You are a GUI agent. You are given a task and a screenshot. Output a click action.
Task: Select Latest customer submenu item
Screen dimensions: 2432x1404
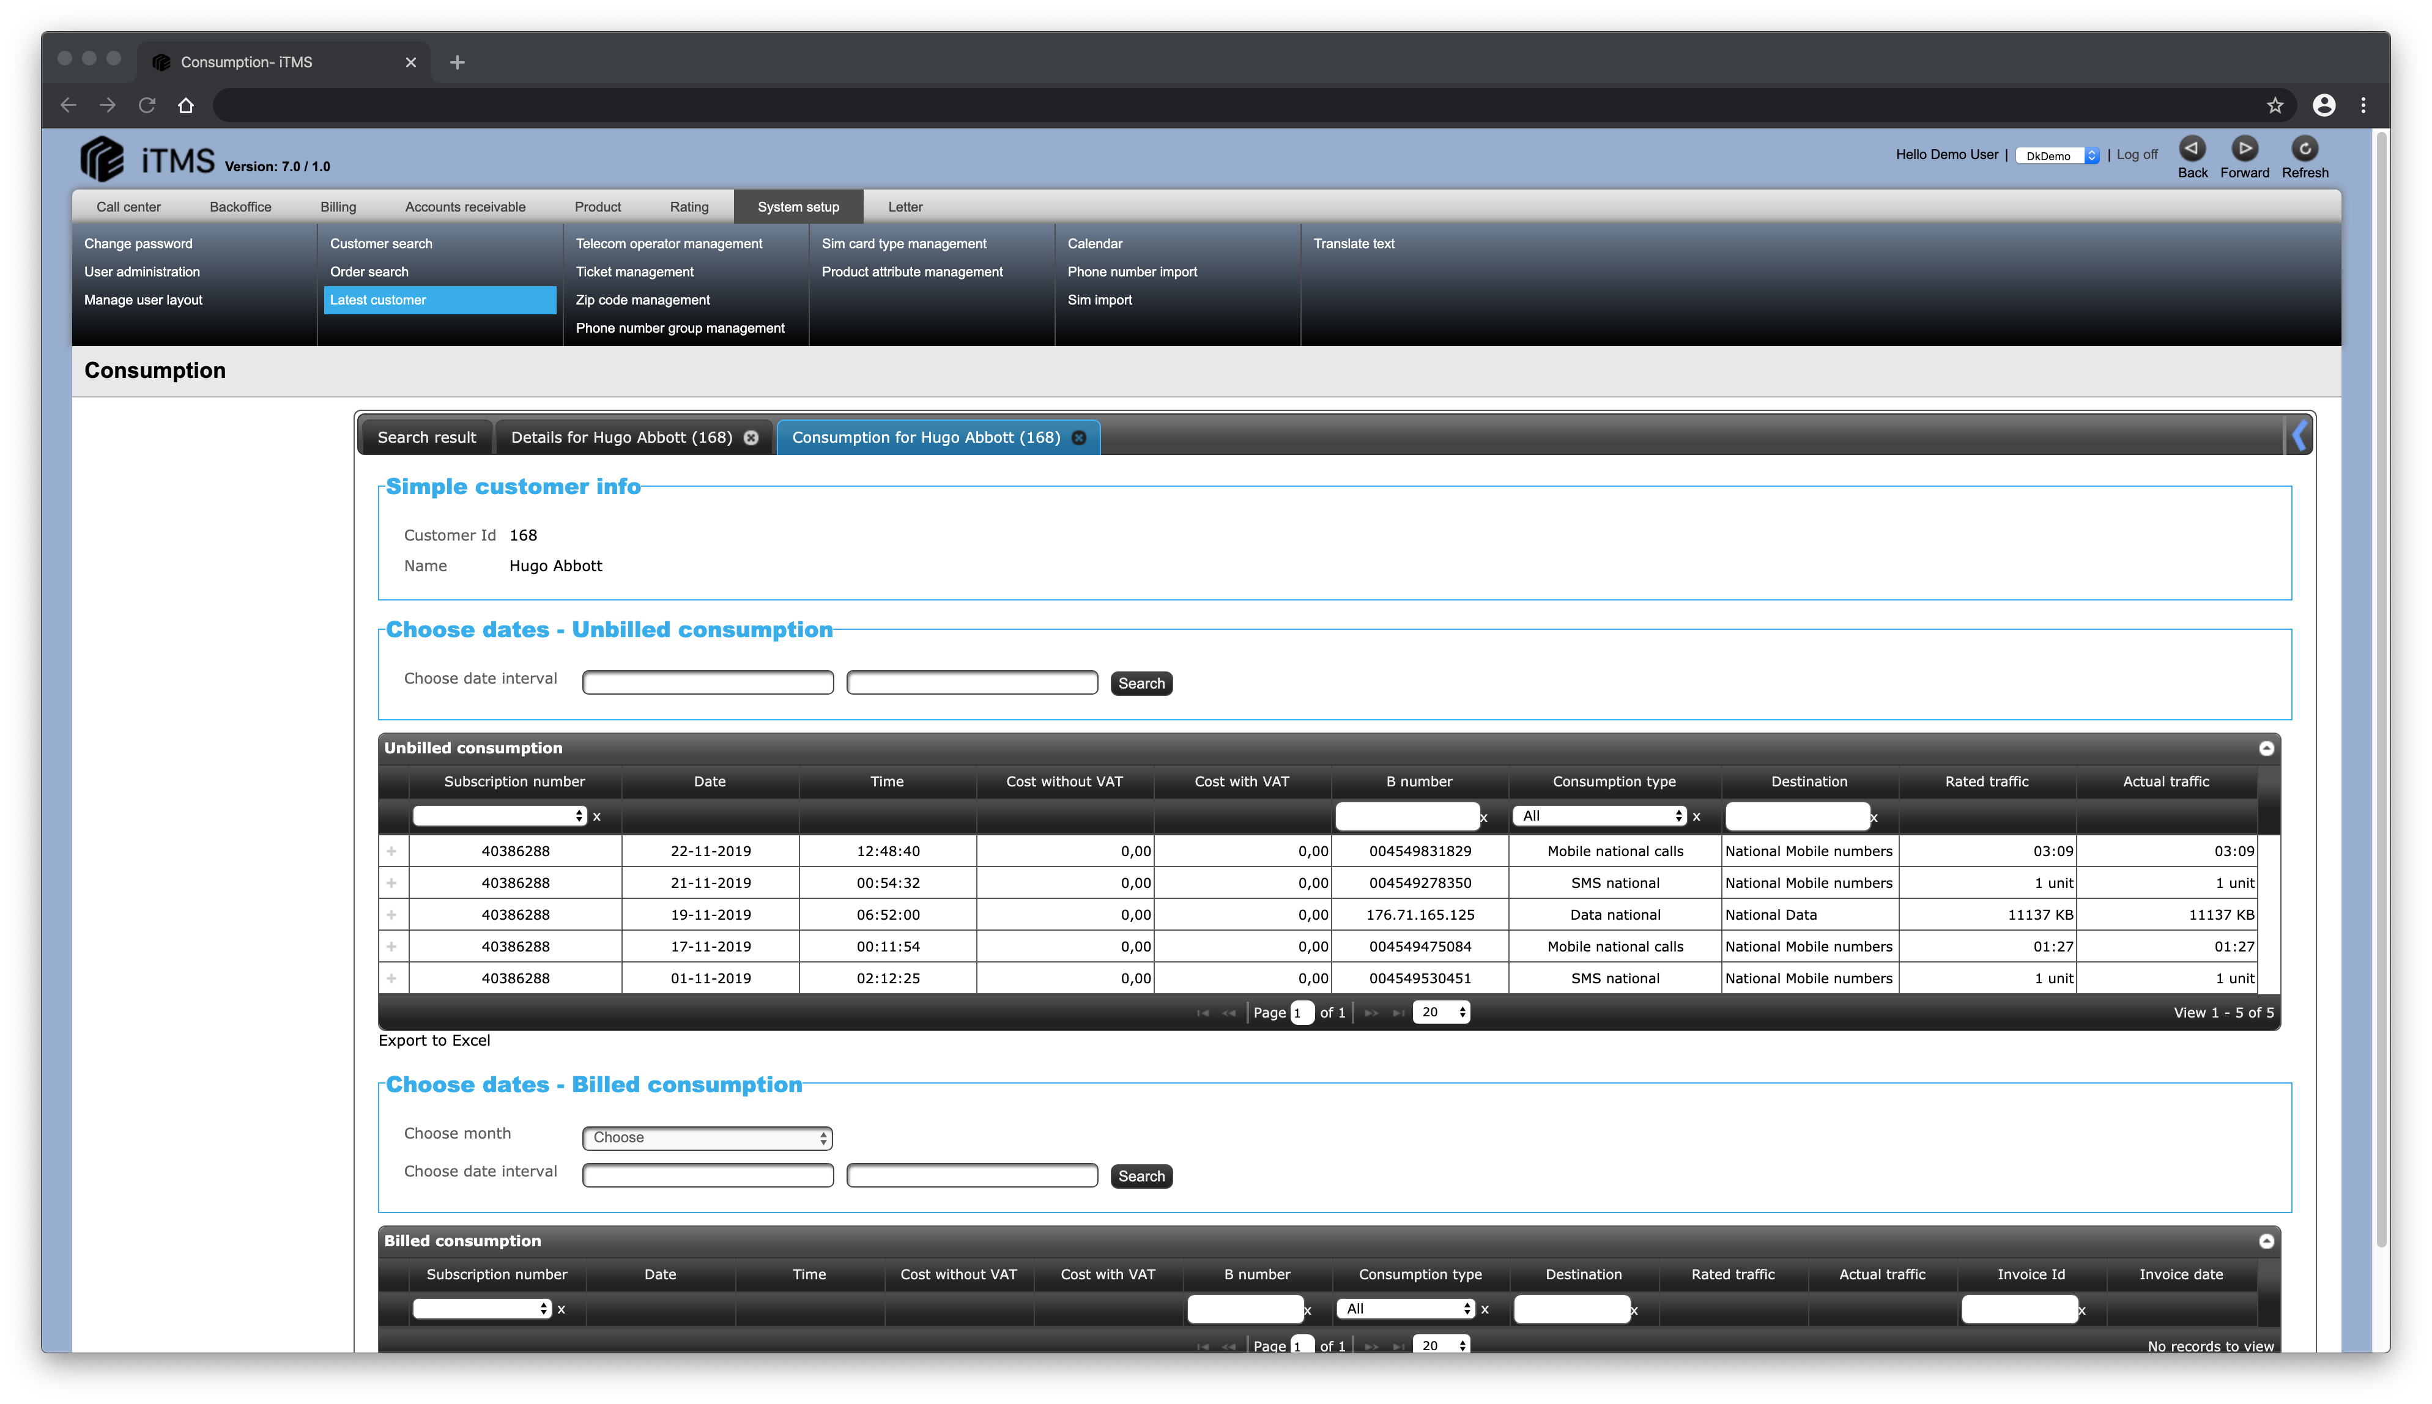click(440, 300)
